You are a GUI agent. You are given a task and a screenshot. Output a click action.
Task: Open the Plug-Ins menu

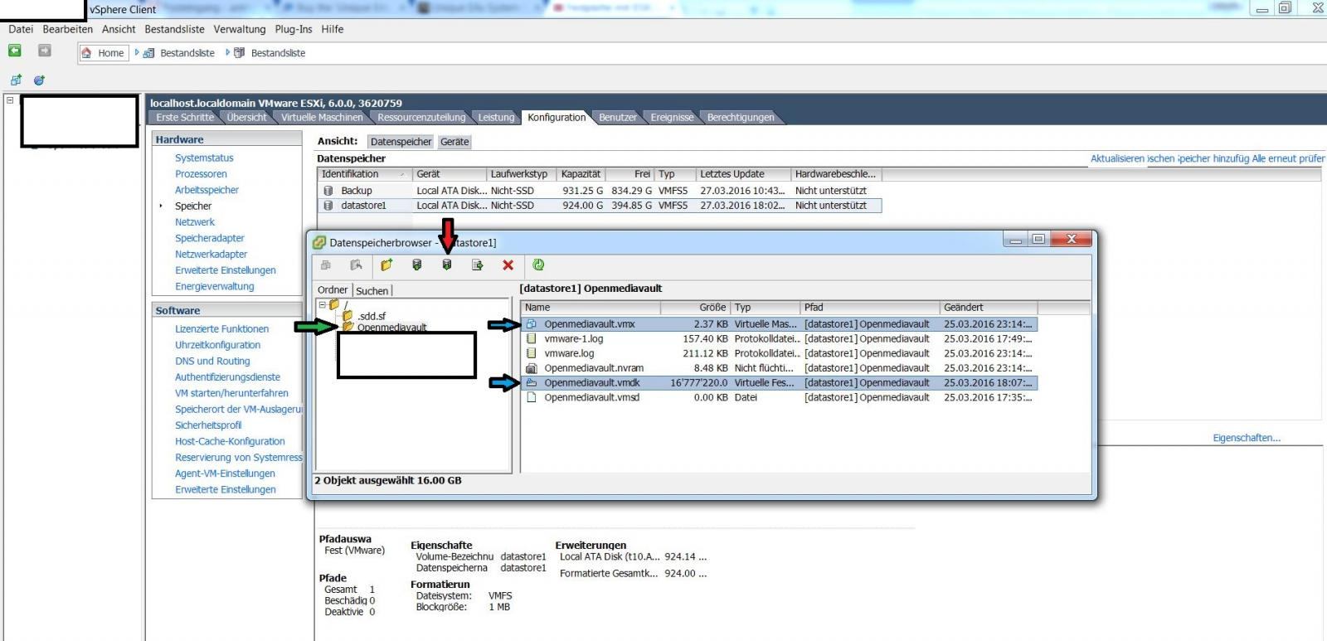pos(294,29)
